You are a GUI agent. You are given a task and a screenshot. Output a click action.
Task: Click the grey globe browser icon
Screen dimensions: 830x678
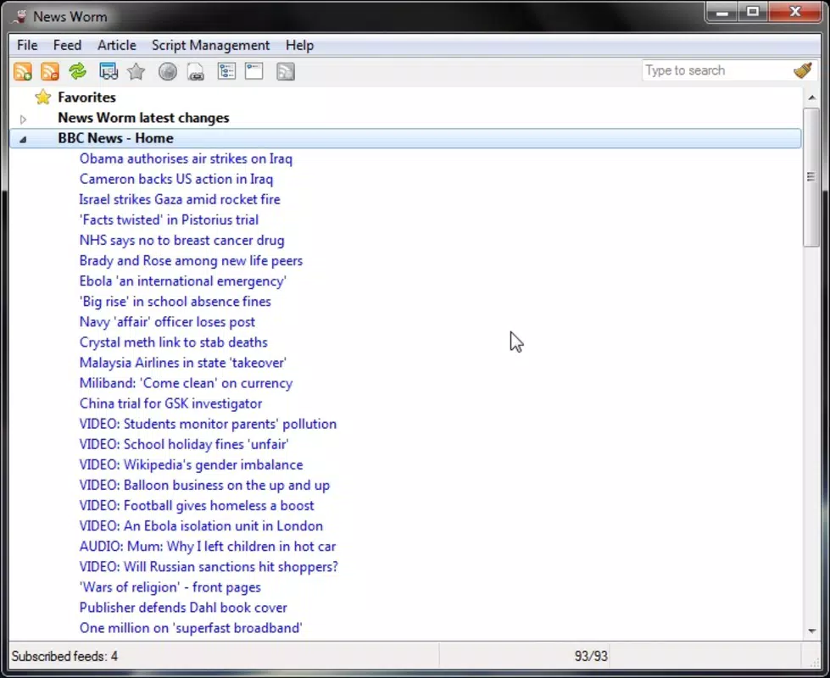pyautogui.click(x=168, y=71)
